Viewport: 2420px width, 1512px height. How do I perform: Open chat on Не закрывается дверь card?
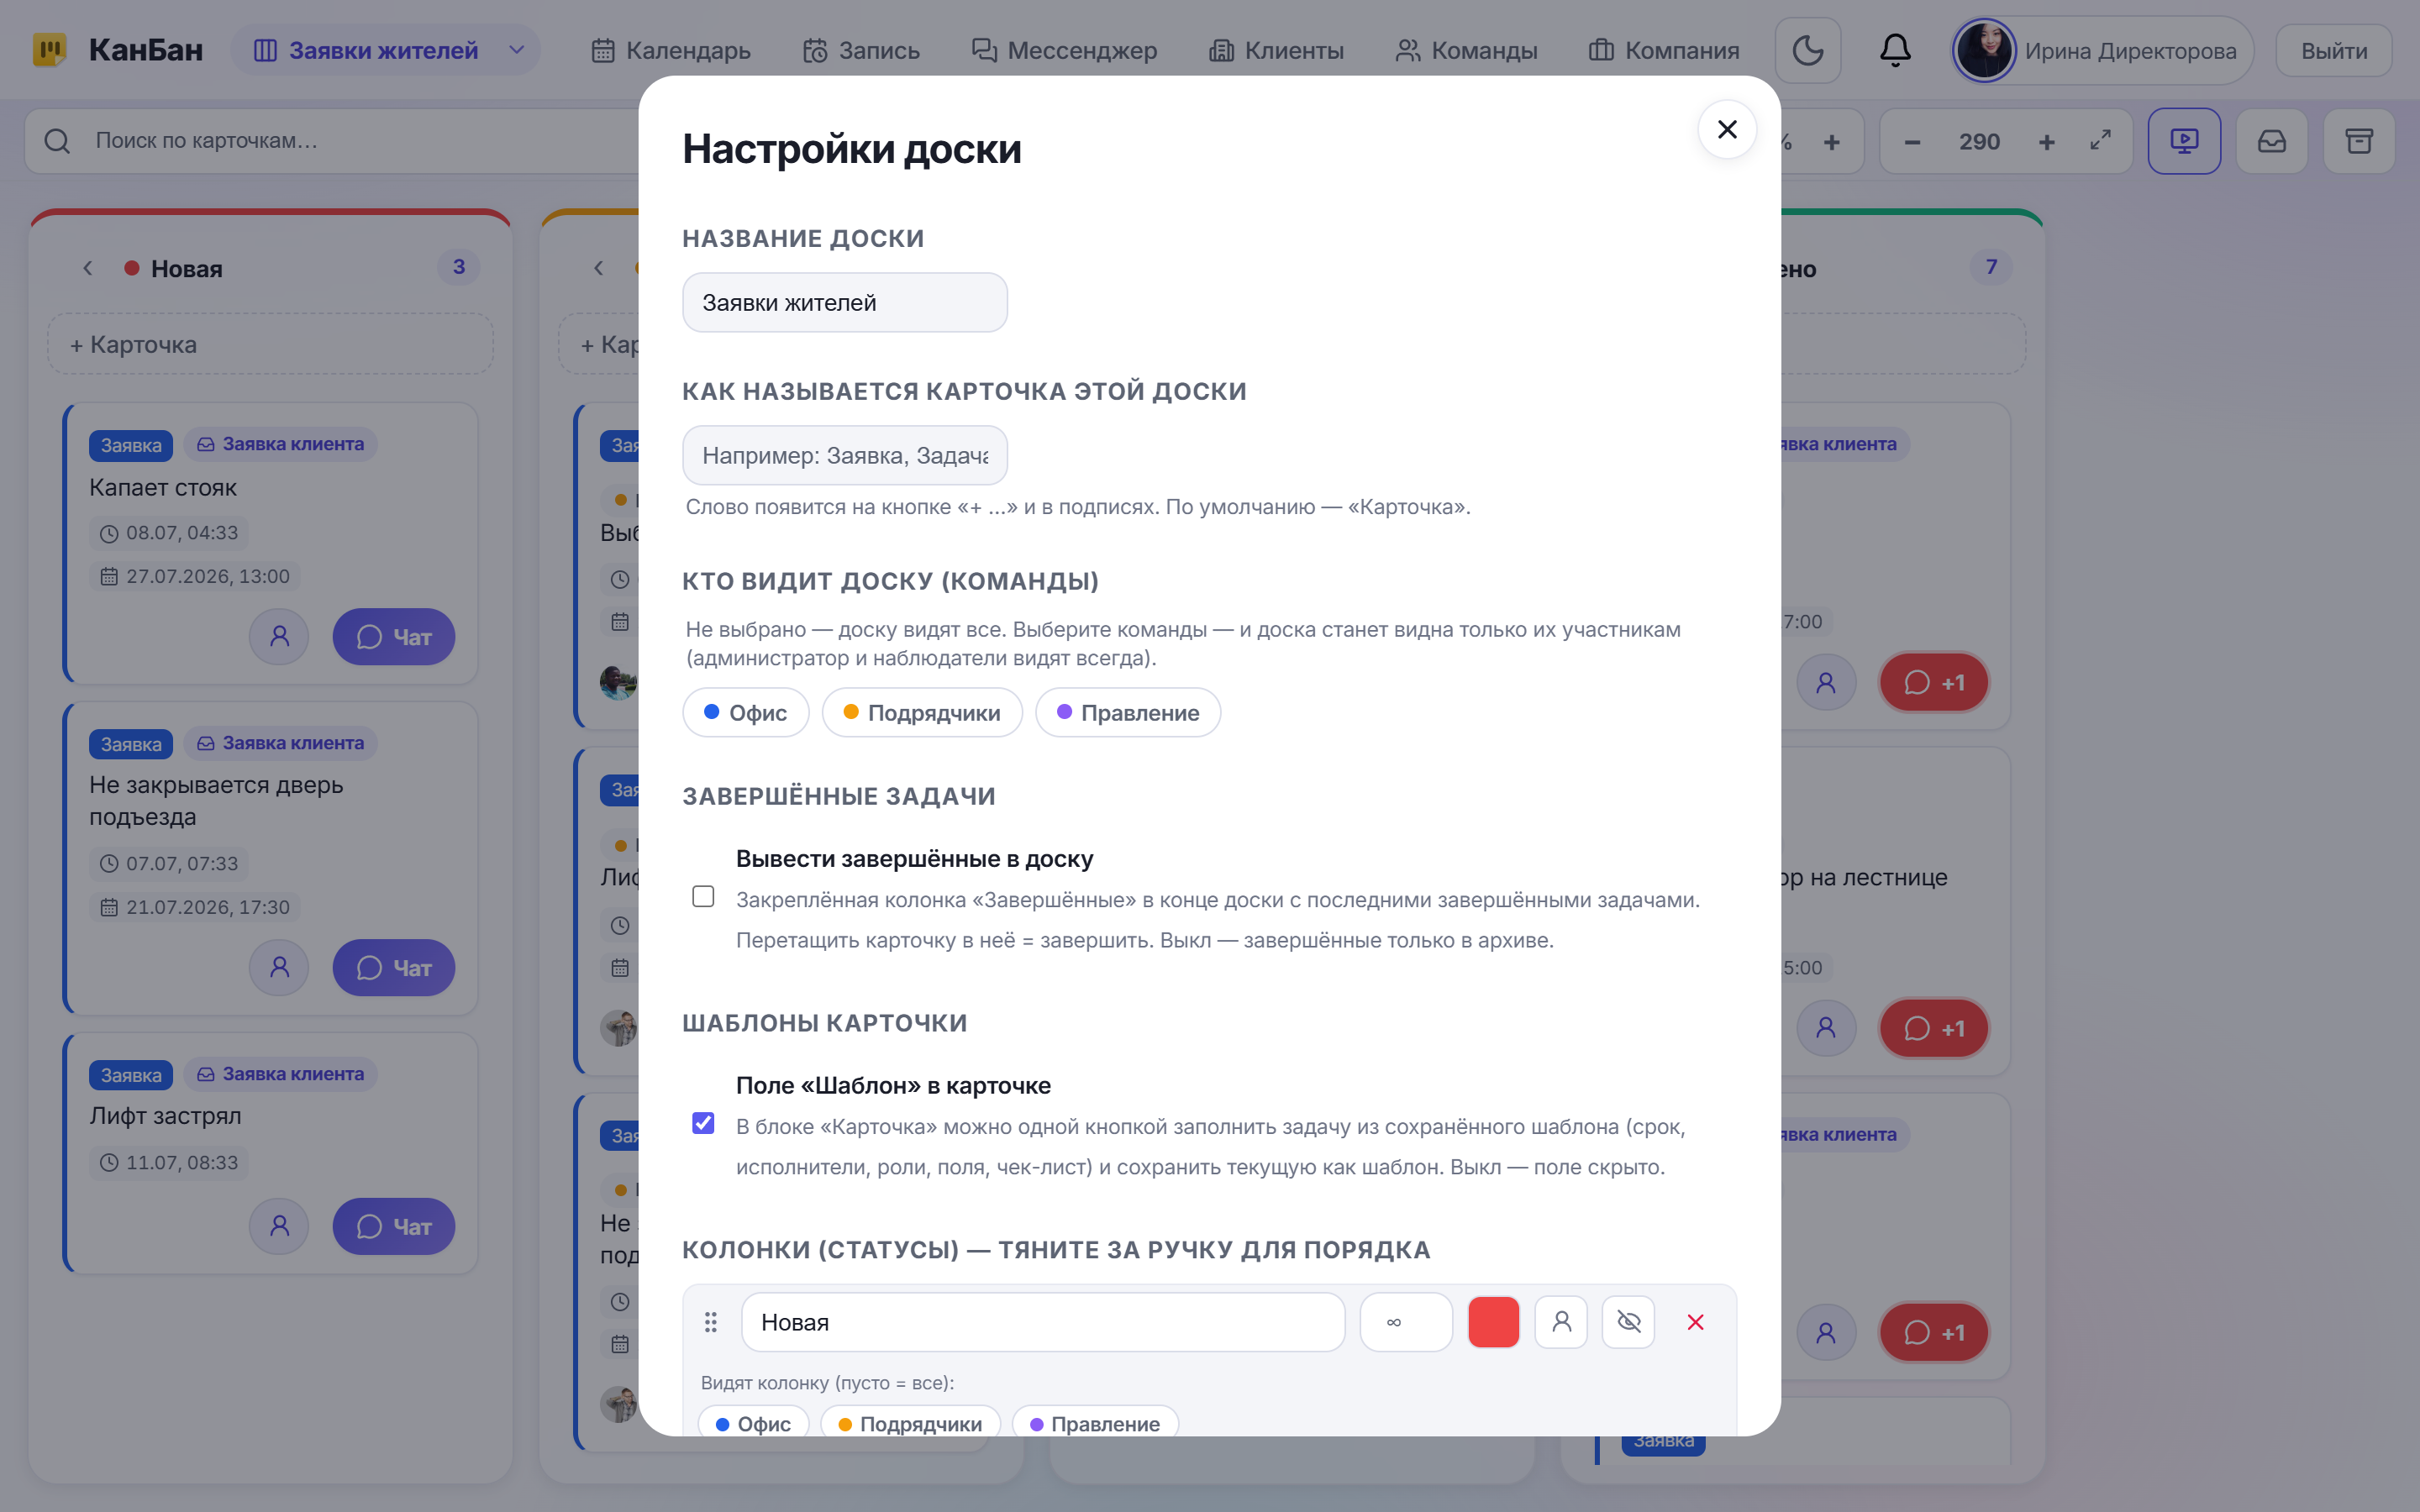pyautogui.click(x=393, y=968)
